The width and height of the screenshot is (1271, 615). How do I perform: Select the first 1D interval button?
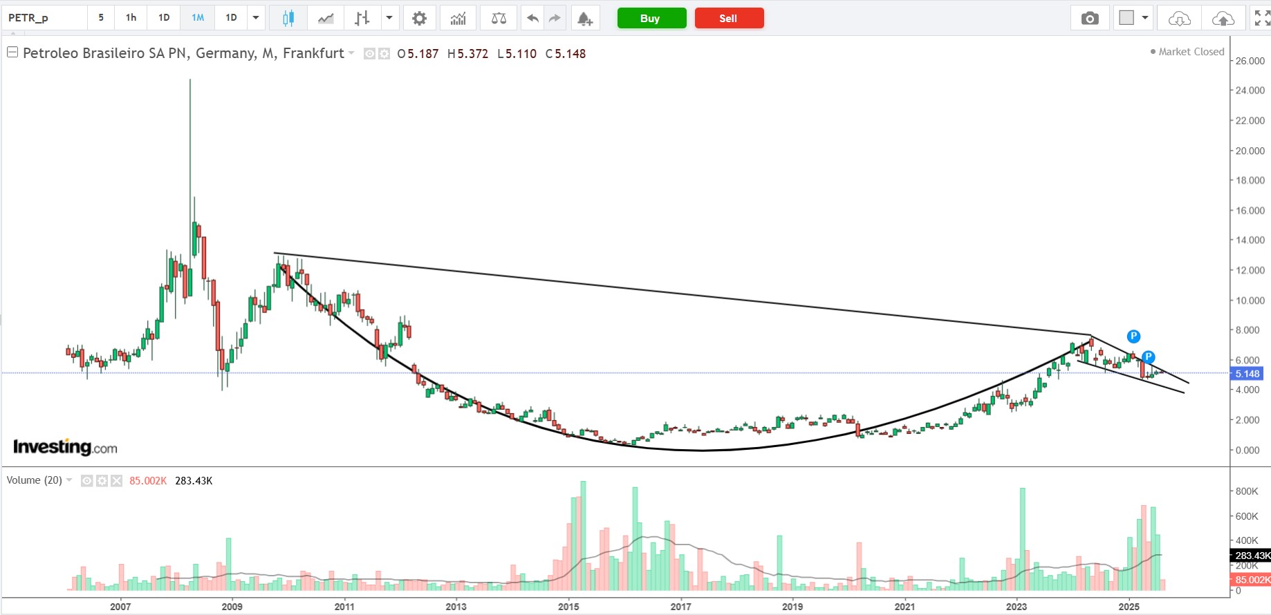[164, 18]
